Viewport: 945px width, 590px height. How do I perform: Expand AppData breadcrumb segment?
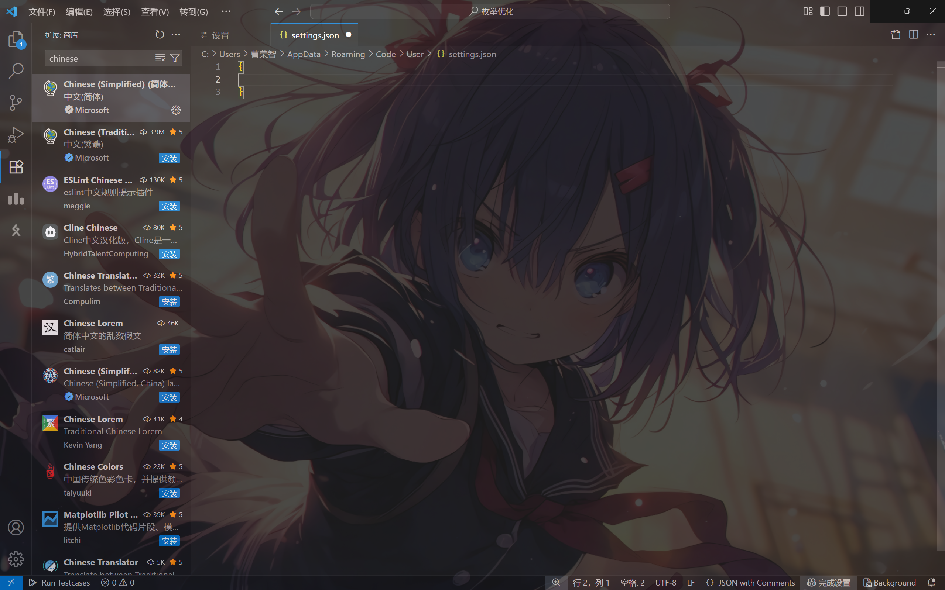tap(304, 54)
